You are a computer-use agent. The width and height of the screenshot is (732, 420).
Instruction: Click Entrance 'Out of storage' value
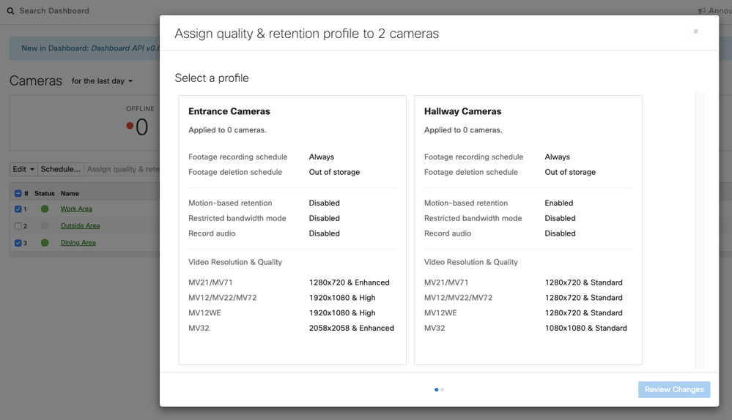[334, 172]
